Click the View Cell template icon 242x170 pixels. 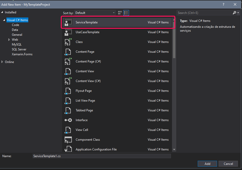(x=68, y=130)
